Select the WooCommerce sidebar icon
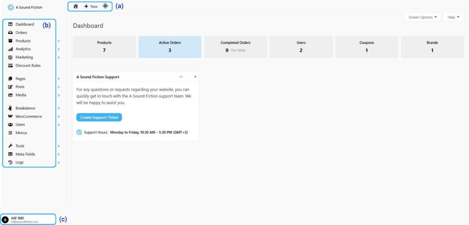Image resolution: width=469 pixels, height=225 pixels. point(10,116)
